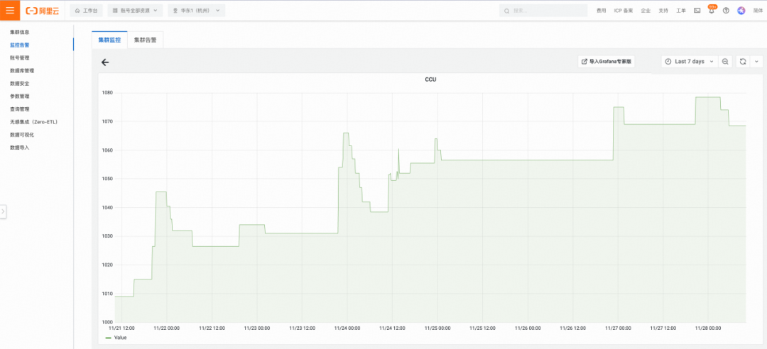Image resolution: width=767 pixels, height=349 pixels.
Task: Open the Last 7 days time picker
Action: click(x=689, y=62)
